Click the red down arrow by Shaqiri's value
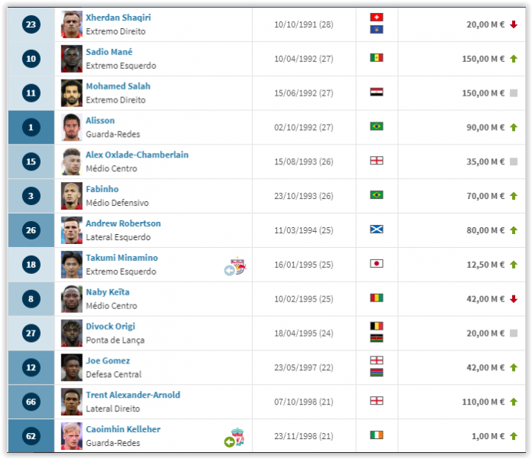The width and height of the screenshot is (532, 459). tap(514, 24)
